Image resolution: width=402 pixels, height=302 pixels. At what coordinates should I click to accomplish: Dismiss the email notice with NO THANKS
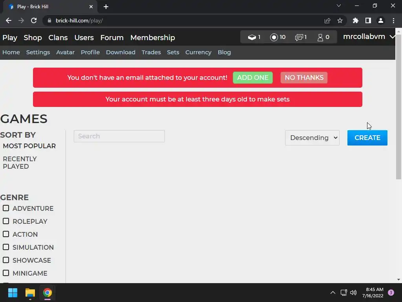[x=304, y=77]
